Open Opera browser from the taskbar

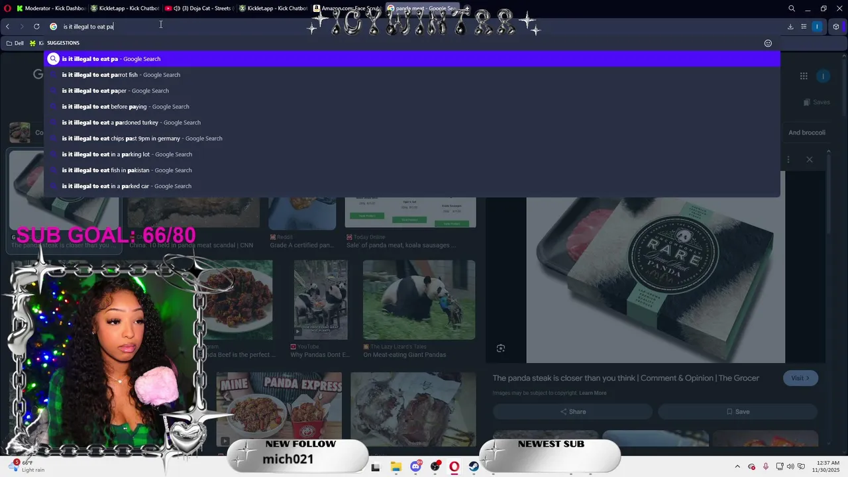[454, 467]
